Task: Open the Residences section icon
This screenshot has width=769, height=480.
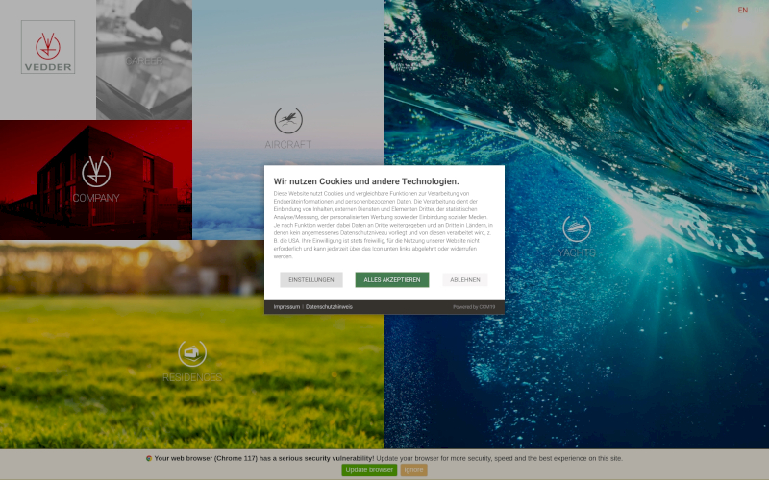Action: click(x=192, y=353)
